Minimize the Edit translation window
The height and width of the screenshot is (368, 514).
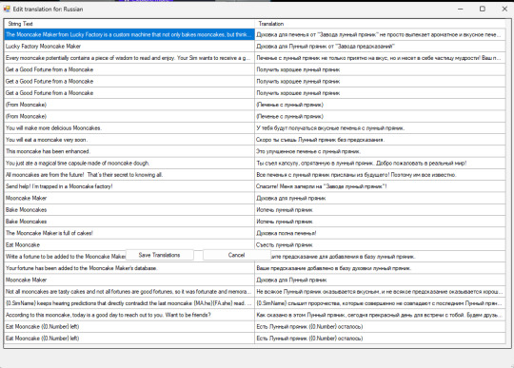pyautogui.click(x=461, y=10)
